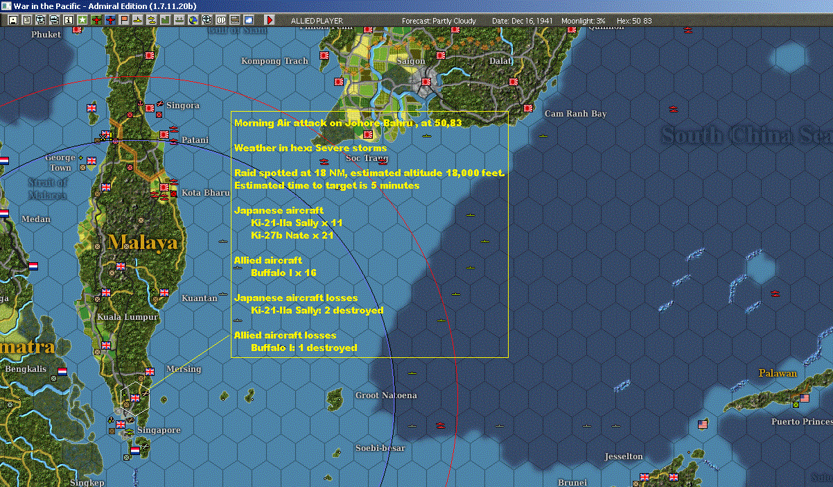This screenshot has width=833, height=487.
Task: Click the 'Moonlight: 3%' status entry
Action: click(584, 21)
